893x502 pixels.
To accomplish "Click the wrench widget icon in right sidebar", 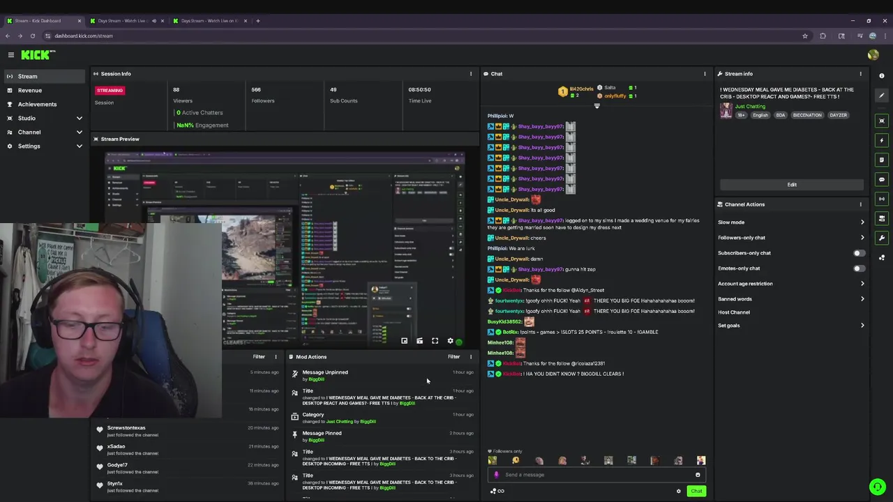I will [882, 238].
